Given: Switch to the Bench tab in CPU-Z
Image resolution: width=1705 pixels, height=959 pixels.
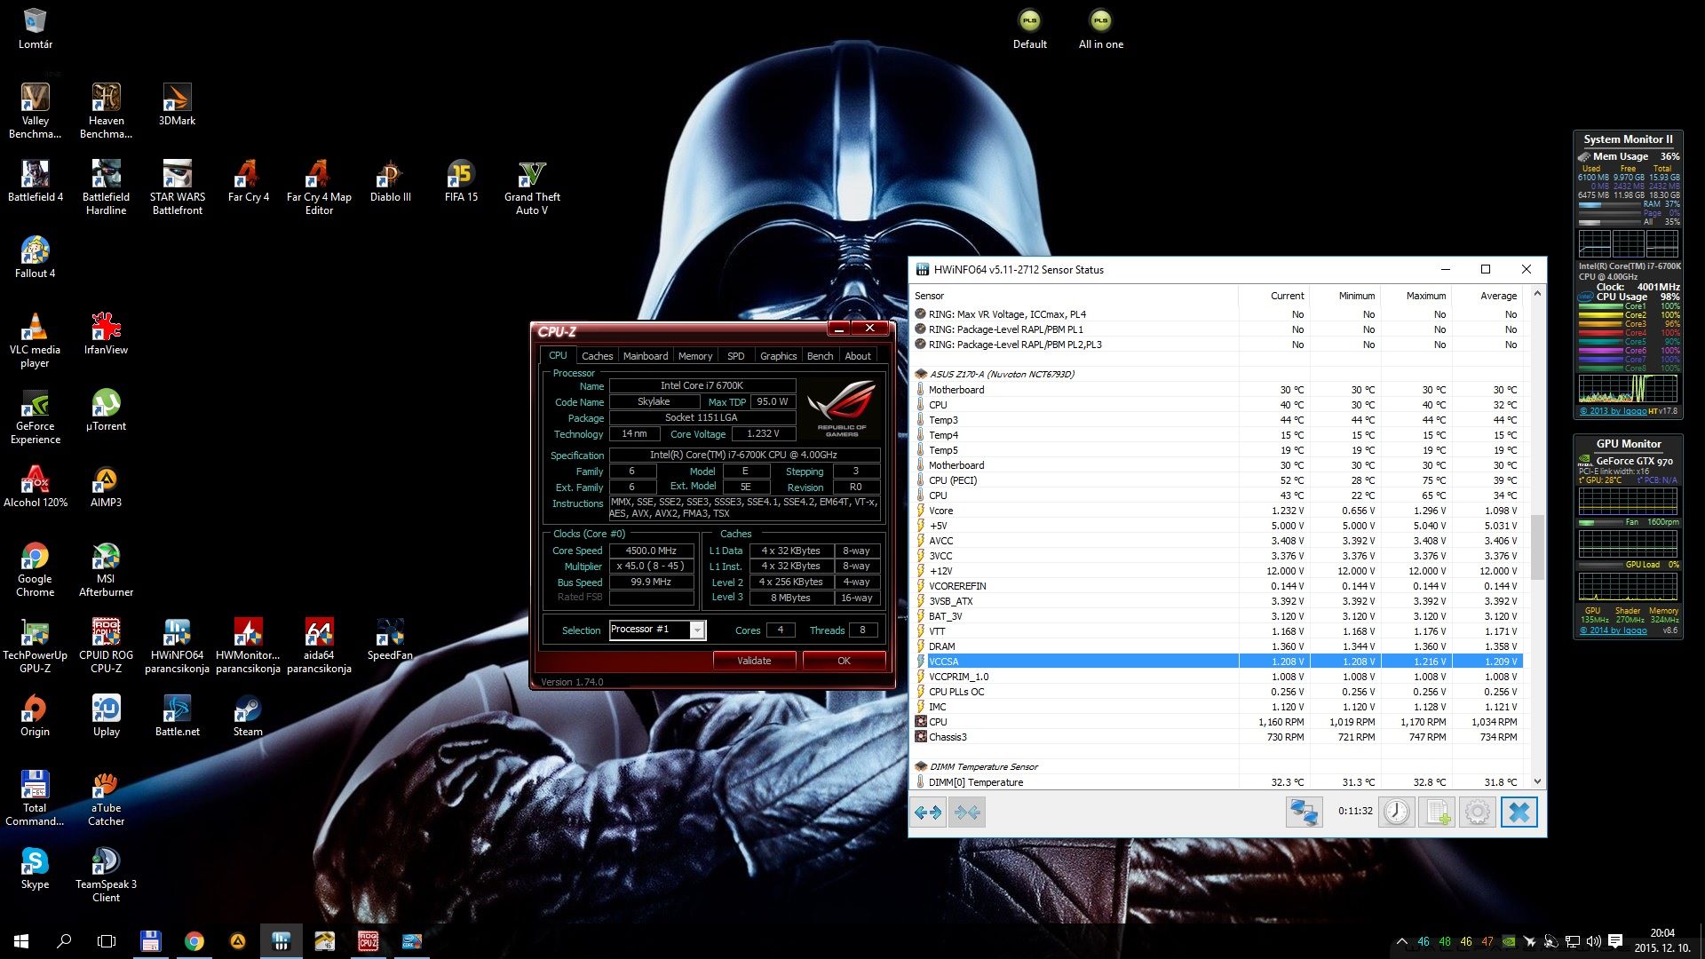Looking at the screenshot, I should [820, 355].
